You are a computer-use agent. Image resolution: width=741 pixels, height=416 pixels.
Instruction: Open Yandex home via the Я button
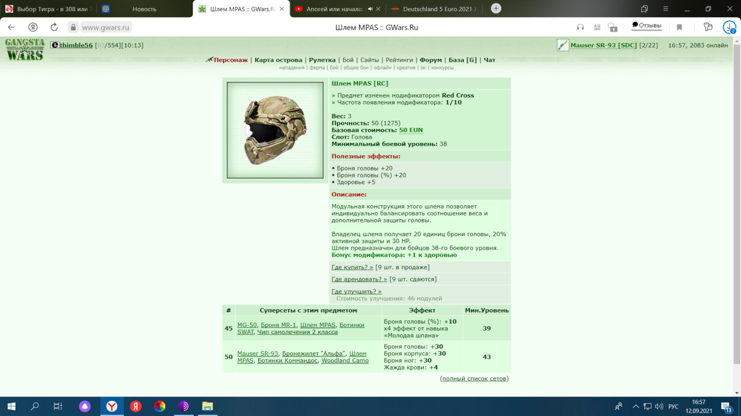click(33, 27)
